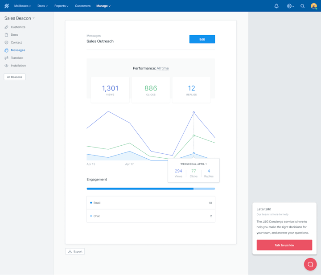Open the Reports menu

(x=61, y=6)
